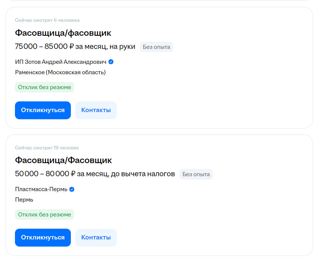
Task: Select the Отклик без резюме label on bottom card
Action: tap(44, 214)
